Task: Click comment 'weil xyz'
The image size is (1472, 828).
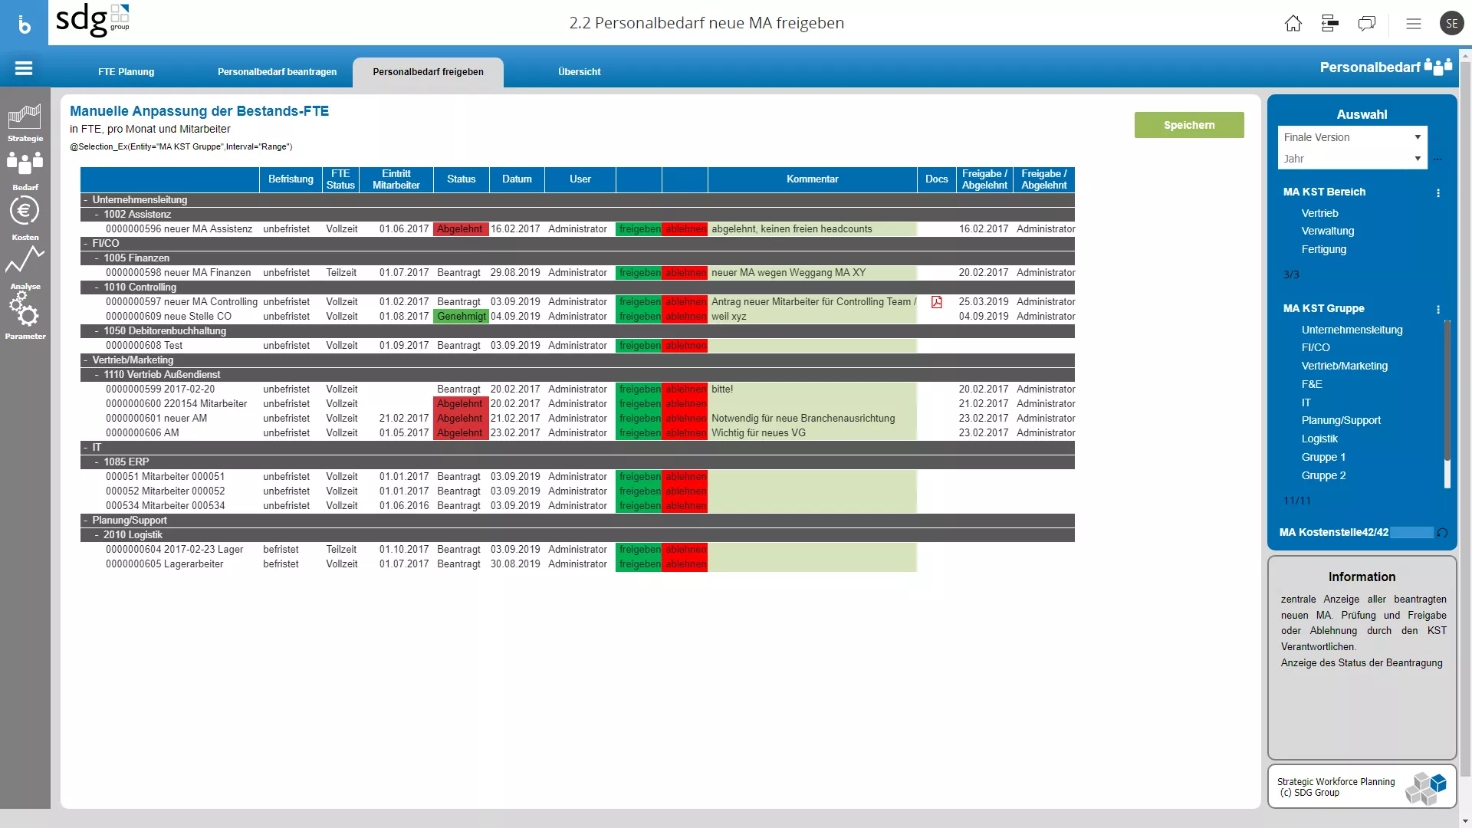Action: point(728,317)
